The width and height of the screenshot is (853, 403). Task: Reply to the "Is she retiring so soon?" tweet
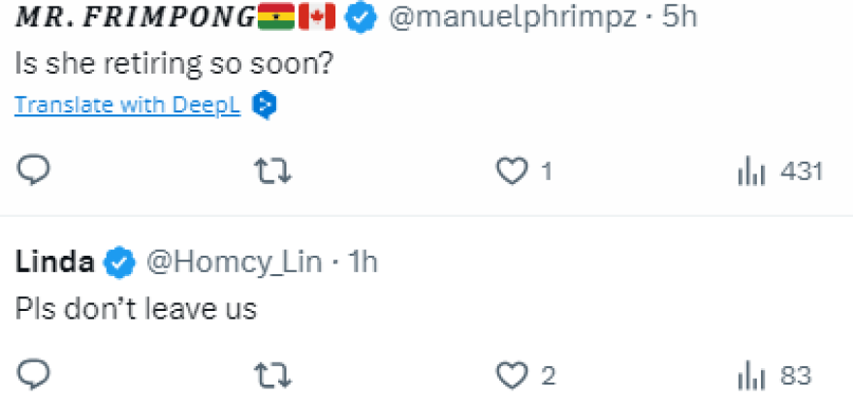point(33,171)
